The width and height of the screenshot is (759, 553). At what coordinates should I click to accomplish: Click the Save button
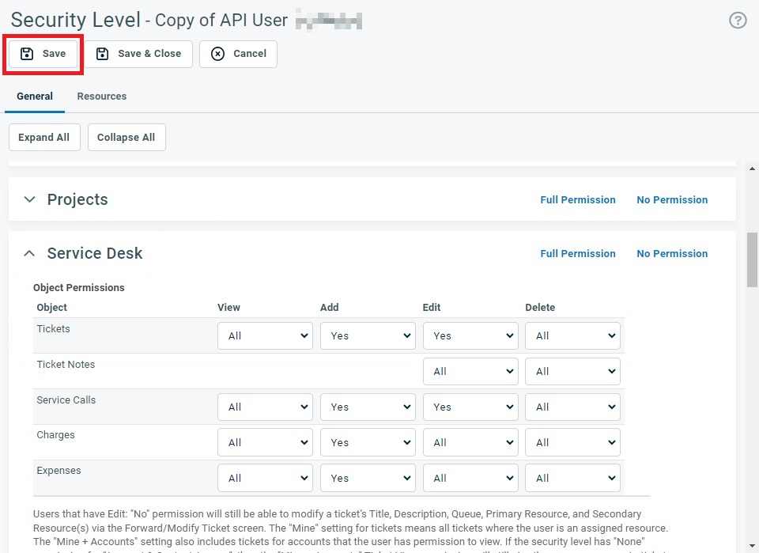[x=43, y=54]
